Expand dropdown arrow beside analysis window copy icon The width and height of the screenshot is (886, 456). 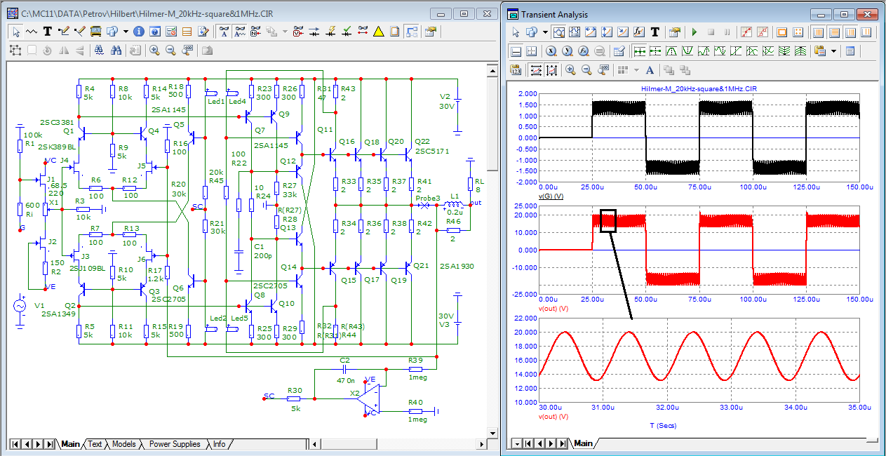544,32
